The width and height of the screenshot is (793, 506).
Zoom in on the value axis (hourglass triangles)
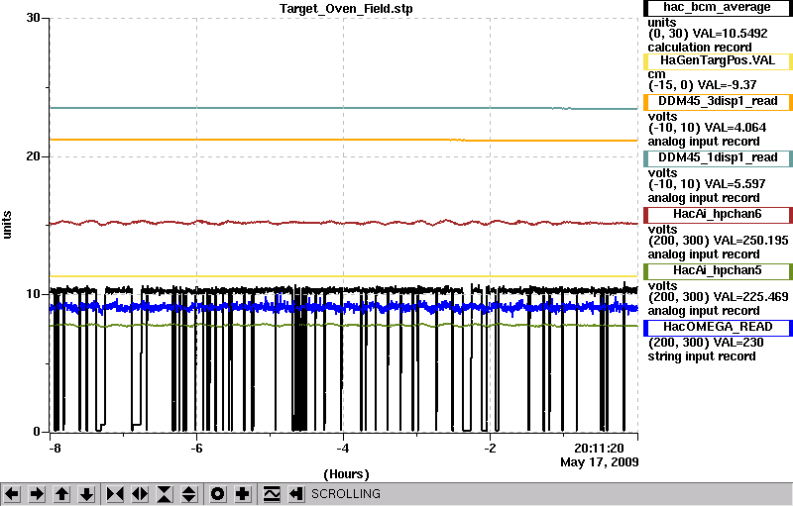coord(165,494)
